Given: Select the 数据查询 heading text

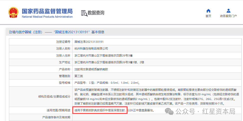Looking at the screenshot, I should click(x=96, y=13).
